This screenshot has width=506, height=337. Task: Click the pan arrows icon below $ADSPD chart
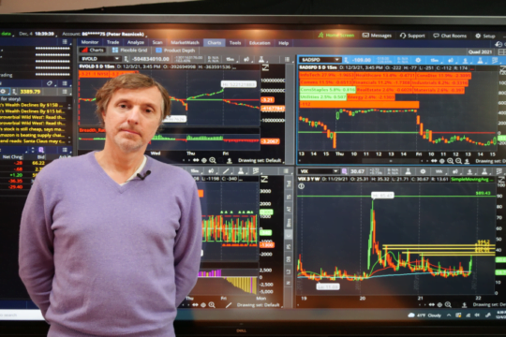click(x=434, y=161)
